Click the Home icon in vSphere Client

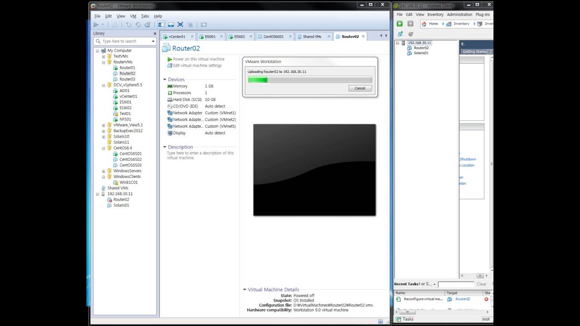tap(424, 24)
